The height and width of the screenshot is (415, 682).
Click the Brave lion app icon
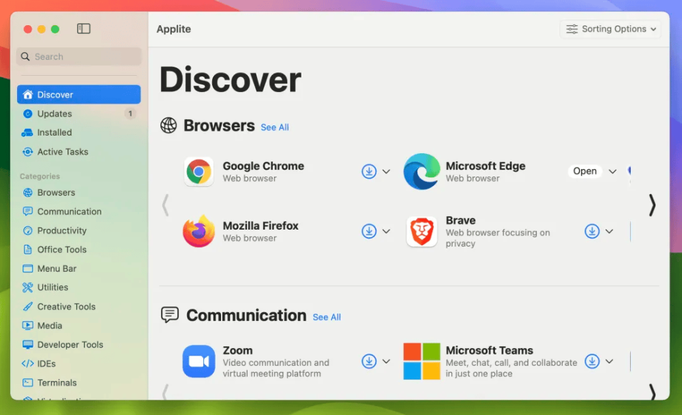[421, 231]
